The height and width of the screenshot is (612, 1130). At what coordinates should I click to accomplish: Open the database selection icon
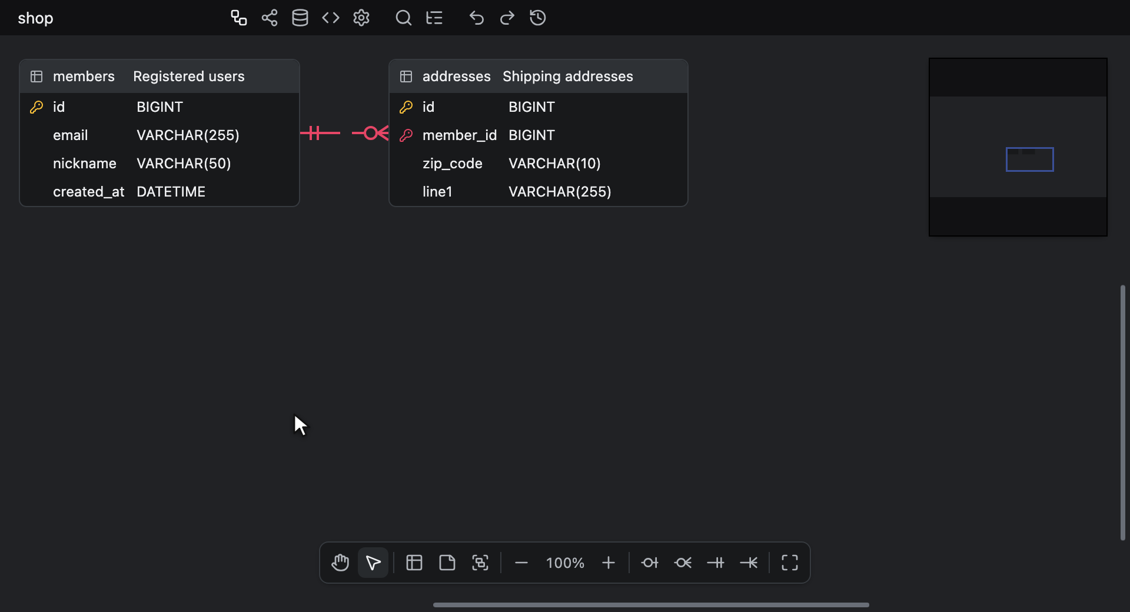coord(300,18)
